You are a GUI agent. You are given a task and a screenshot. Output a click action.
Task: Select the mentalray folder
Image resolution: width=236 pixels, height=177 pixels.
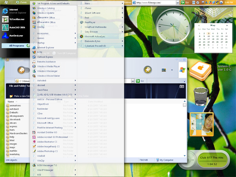(x=13, y=154)
